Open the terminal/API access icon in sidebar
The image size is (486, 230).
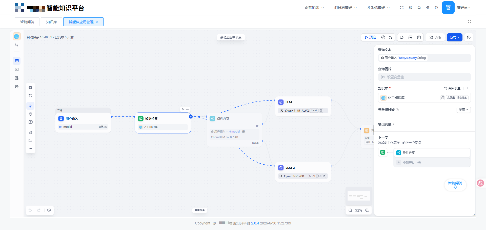tap(17, 69)
